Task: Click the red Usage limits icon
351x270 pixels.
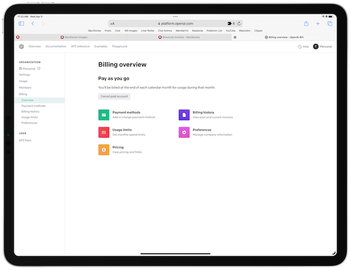Action: 103,132
